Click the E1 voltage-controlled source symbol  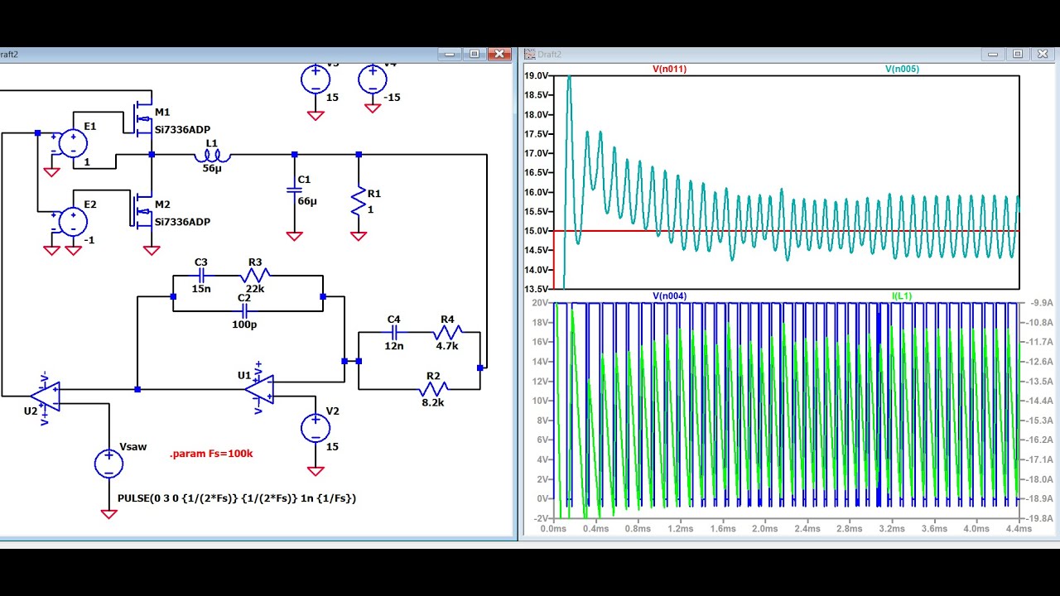[73, 143]
